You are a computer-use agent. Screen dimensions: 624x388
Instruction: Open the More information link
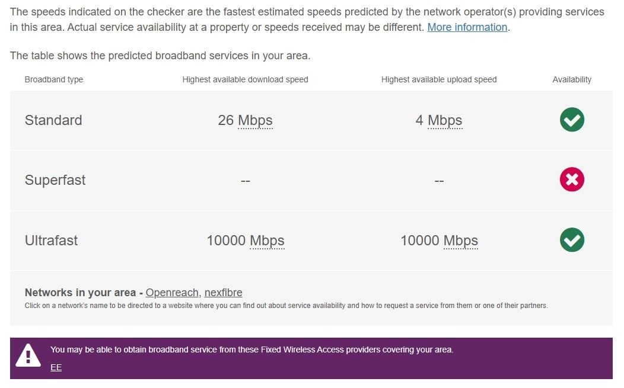point(467,27)
